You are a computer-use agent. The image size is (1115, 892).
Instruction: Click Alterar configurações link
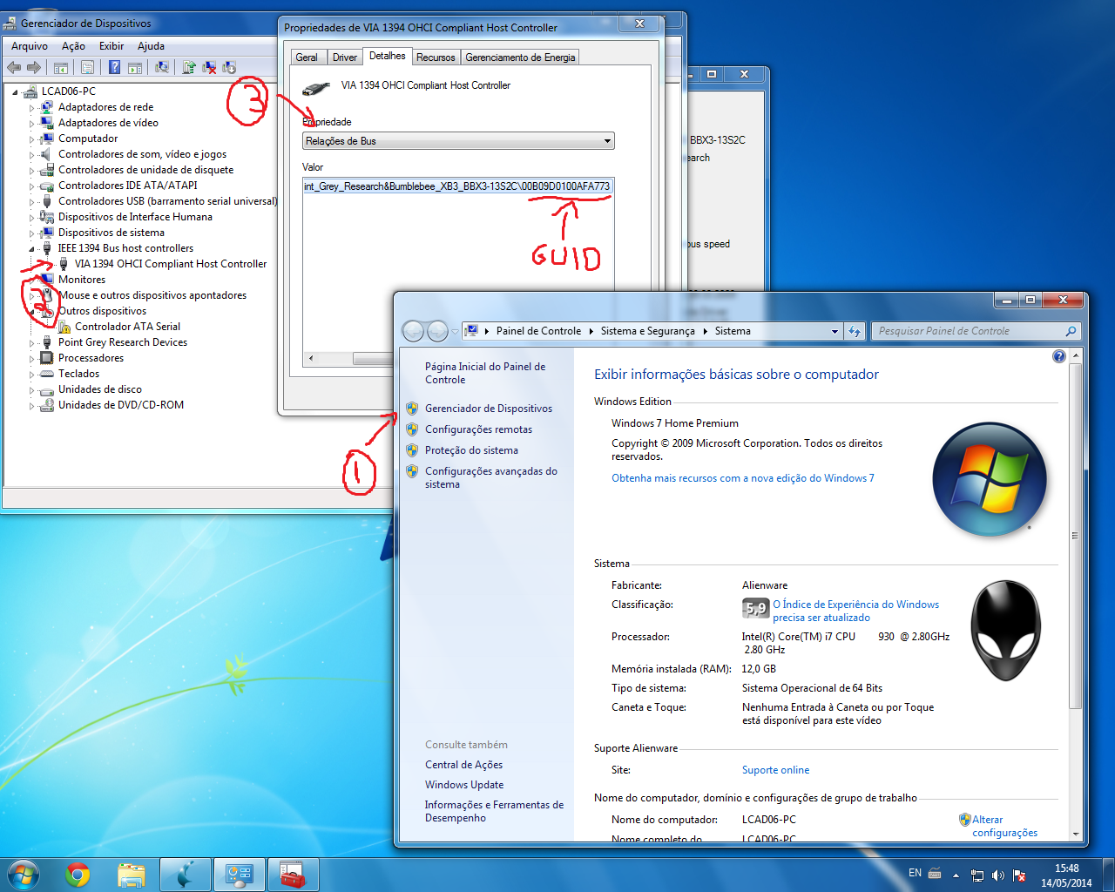point(1004,826)
